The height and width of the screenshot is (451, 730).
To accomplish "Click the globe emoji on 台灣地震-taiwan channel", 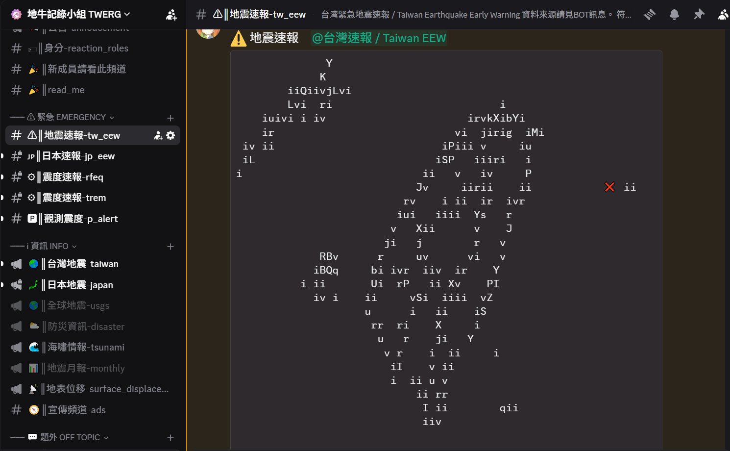I will [33, 264].
